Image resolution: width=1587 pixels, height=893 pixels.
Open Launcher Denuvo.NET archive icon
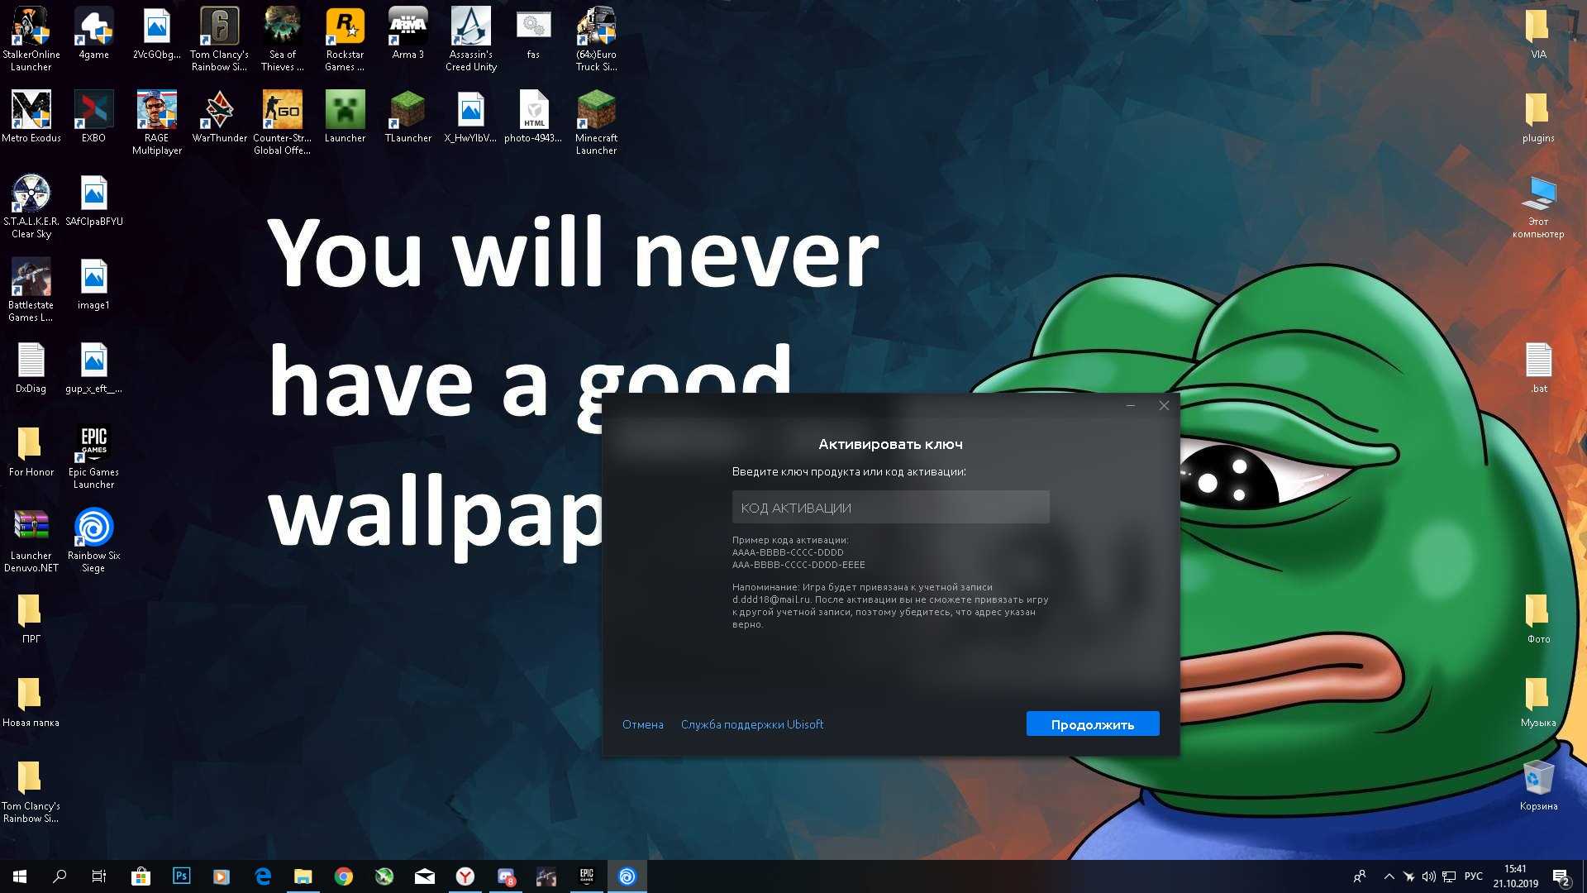point(31,541)
